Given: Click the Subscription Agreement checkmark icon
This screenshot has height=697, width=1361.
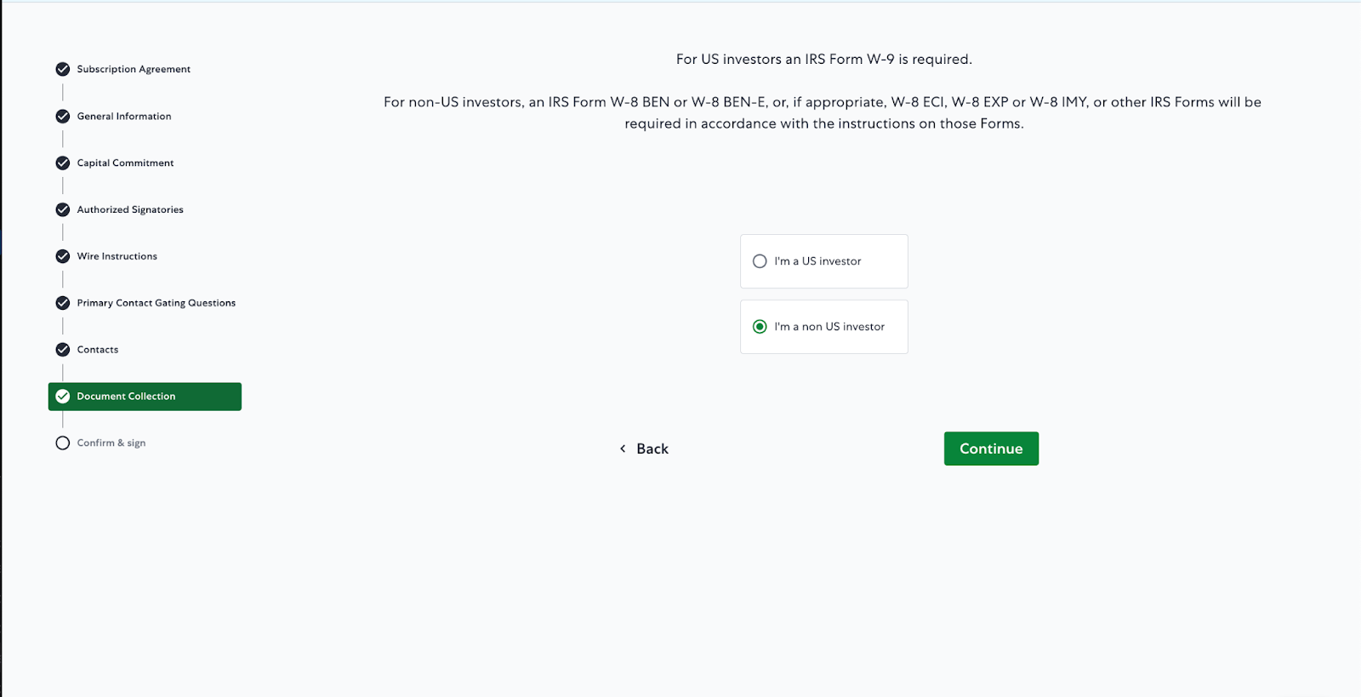Looking at the screenshot, I should [x=63, y=69].
